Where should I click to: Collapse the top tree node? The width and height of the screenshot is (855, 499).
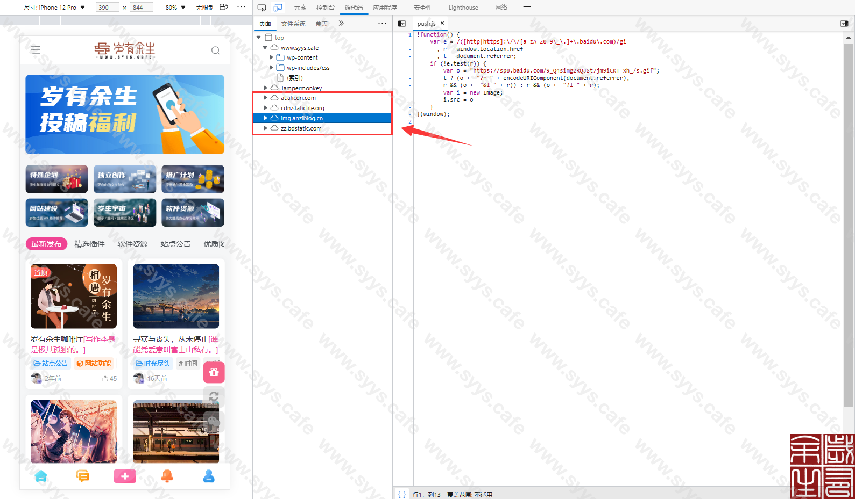[x=259, y=38]
